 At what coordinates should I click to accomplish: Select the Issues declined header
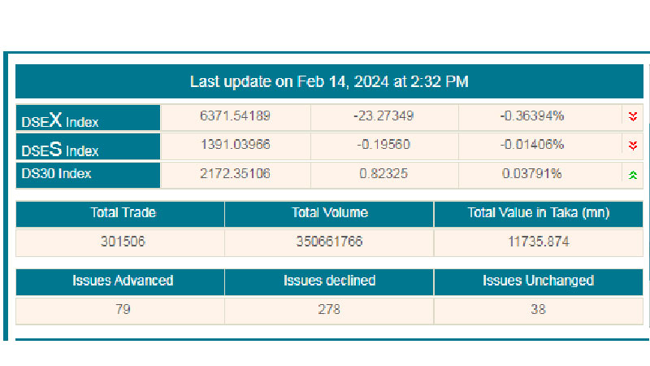tap(329, 281)
